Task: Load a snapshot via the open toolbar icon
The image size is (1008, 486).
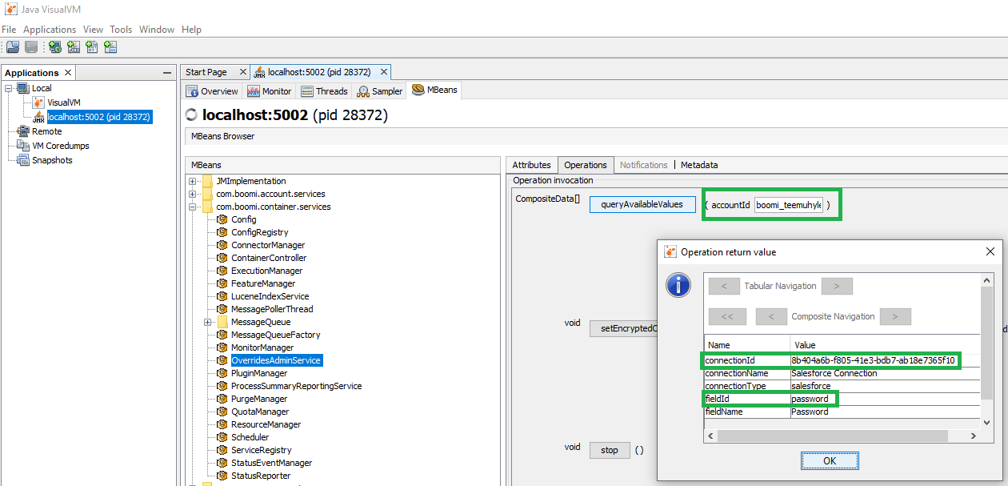Action: (13, 46)
